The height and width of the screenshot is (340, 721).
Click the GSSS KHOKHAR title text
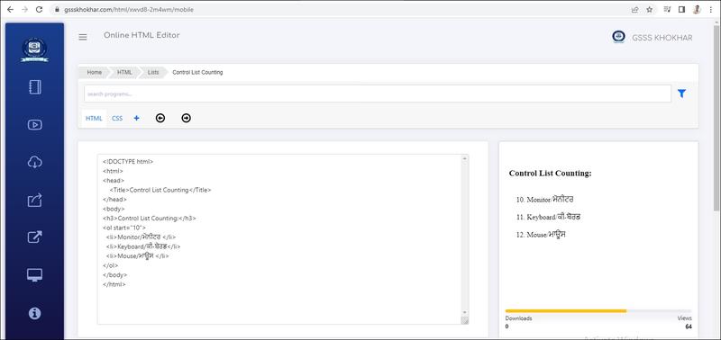tap(662, 38)
